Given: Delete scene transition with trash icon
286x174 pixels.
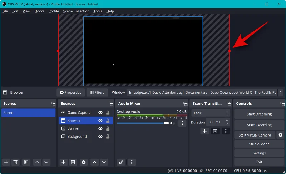Looking at the screenshot, I should click(215, 131).
